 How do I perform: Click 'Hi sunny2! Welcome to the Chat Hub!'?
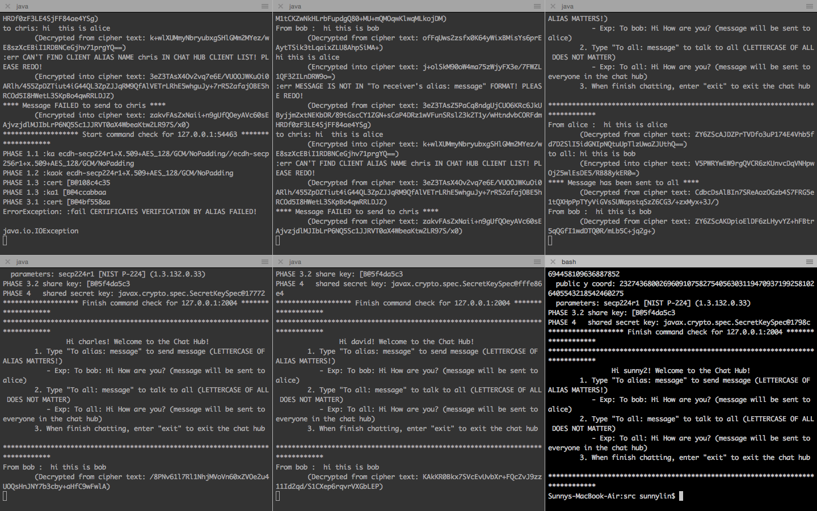(x=681, y=371)
